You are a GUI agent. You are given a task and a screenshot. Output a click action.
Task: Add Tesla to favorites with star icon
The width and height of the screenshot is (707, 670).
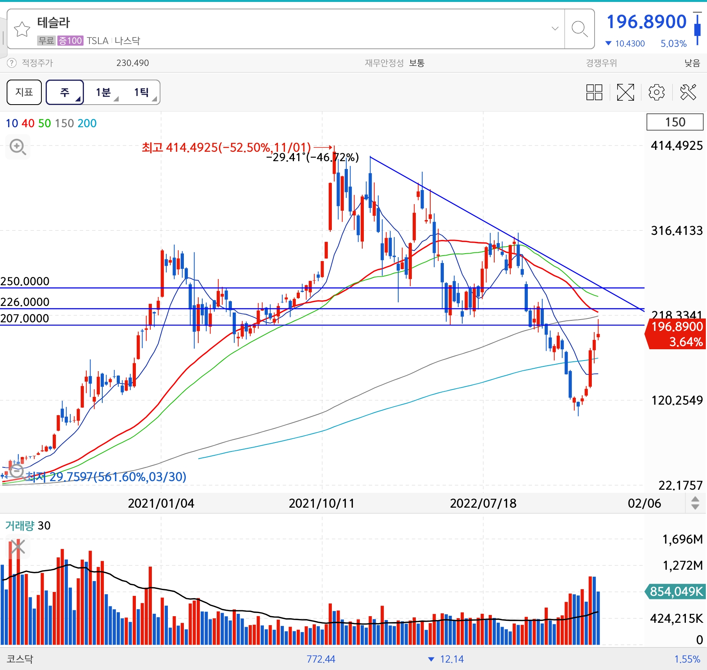(22, 29)
